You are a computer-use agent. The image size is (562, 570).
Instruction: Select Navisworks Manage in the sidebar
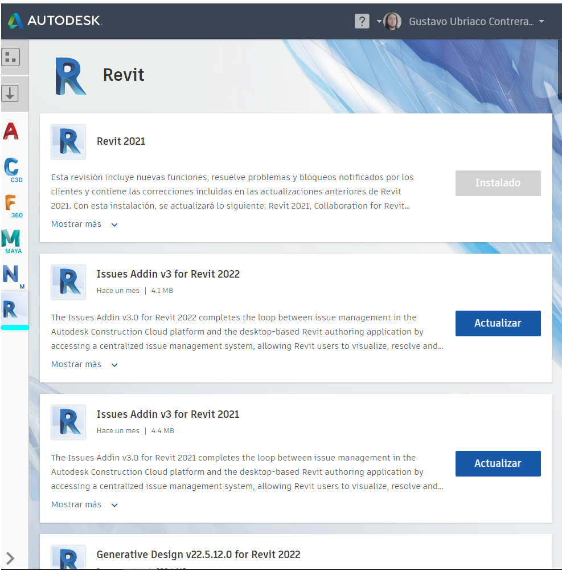13,276
